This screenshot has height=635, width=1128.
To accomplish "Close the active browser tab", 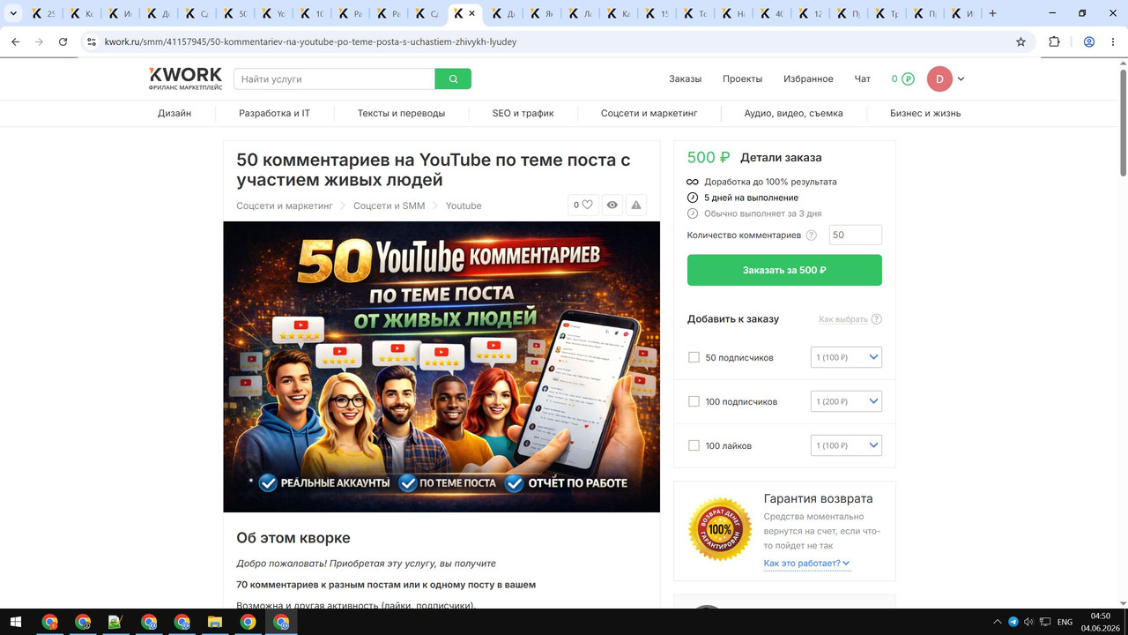I will tap(472, 13).
